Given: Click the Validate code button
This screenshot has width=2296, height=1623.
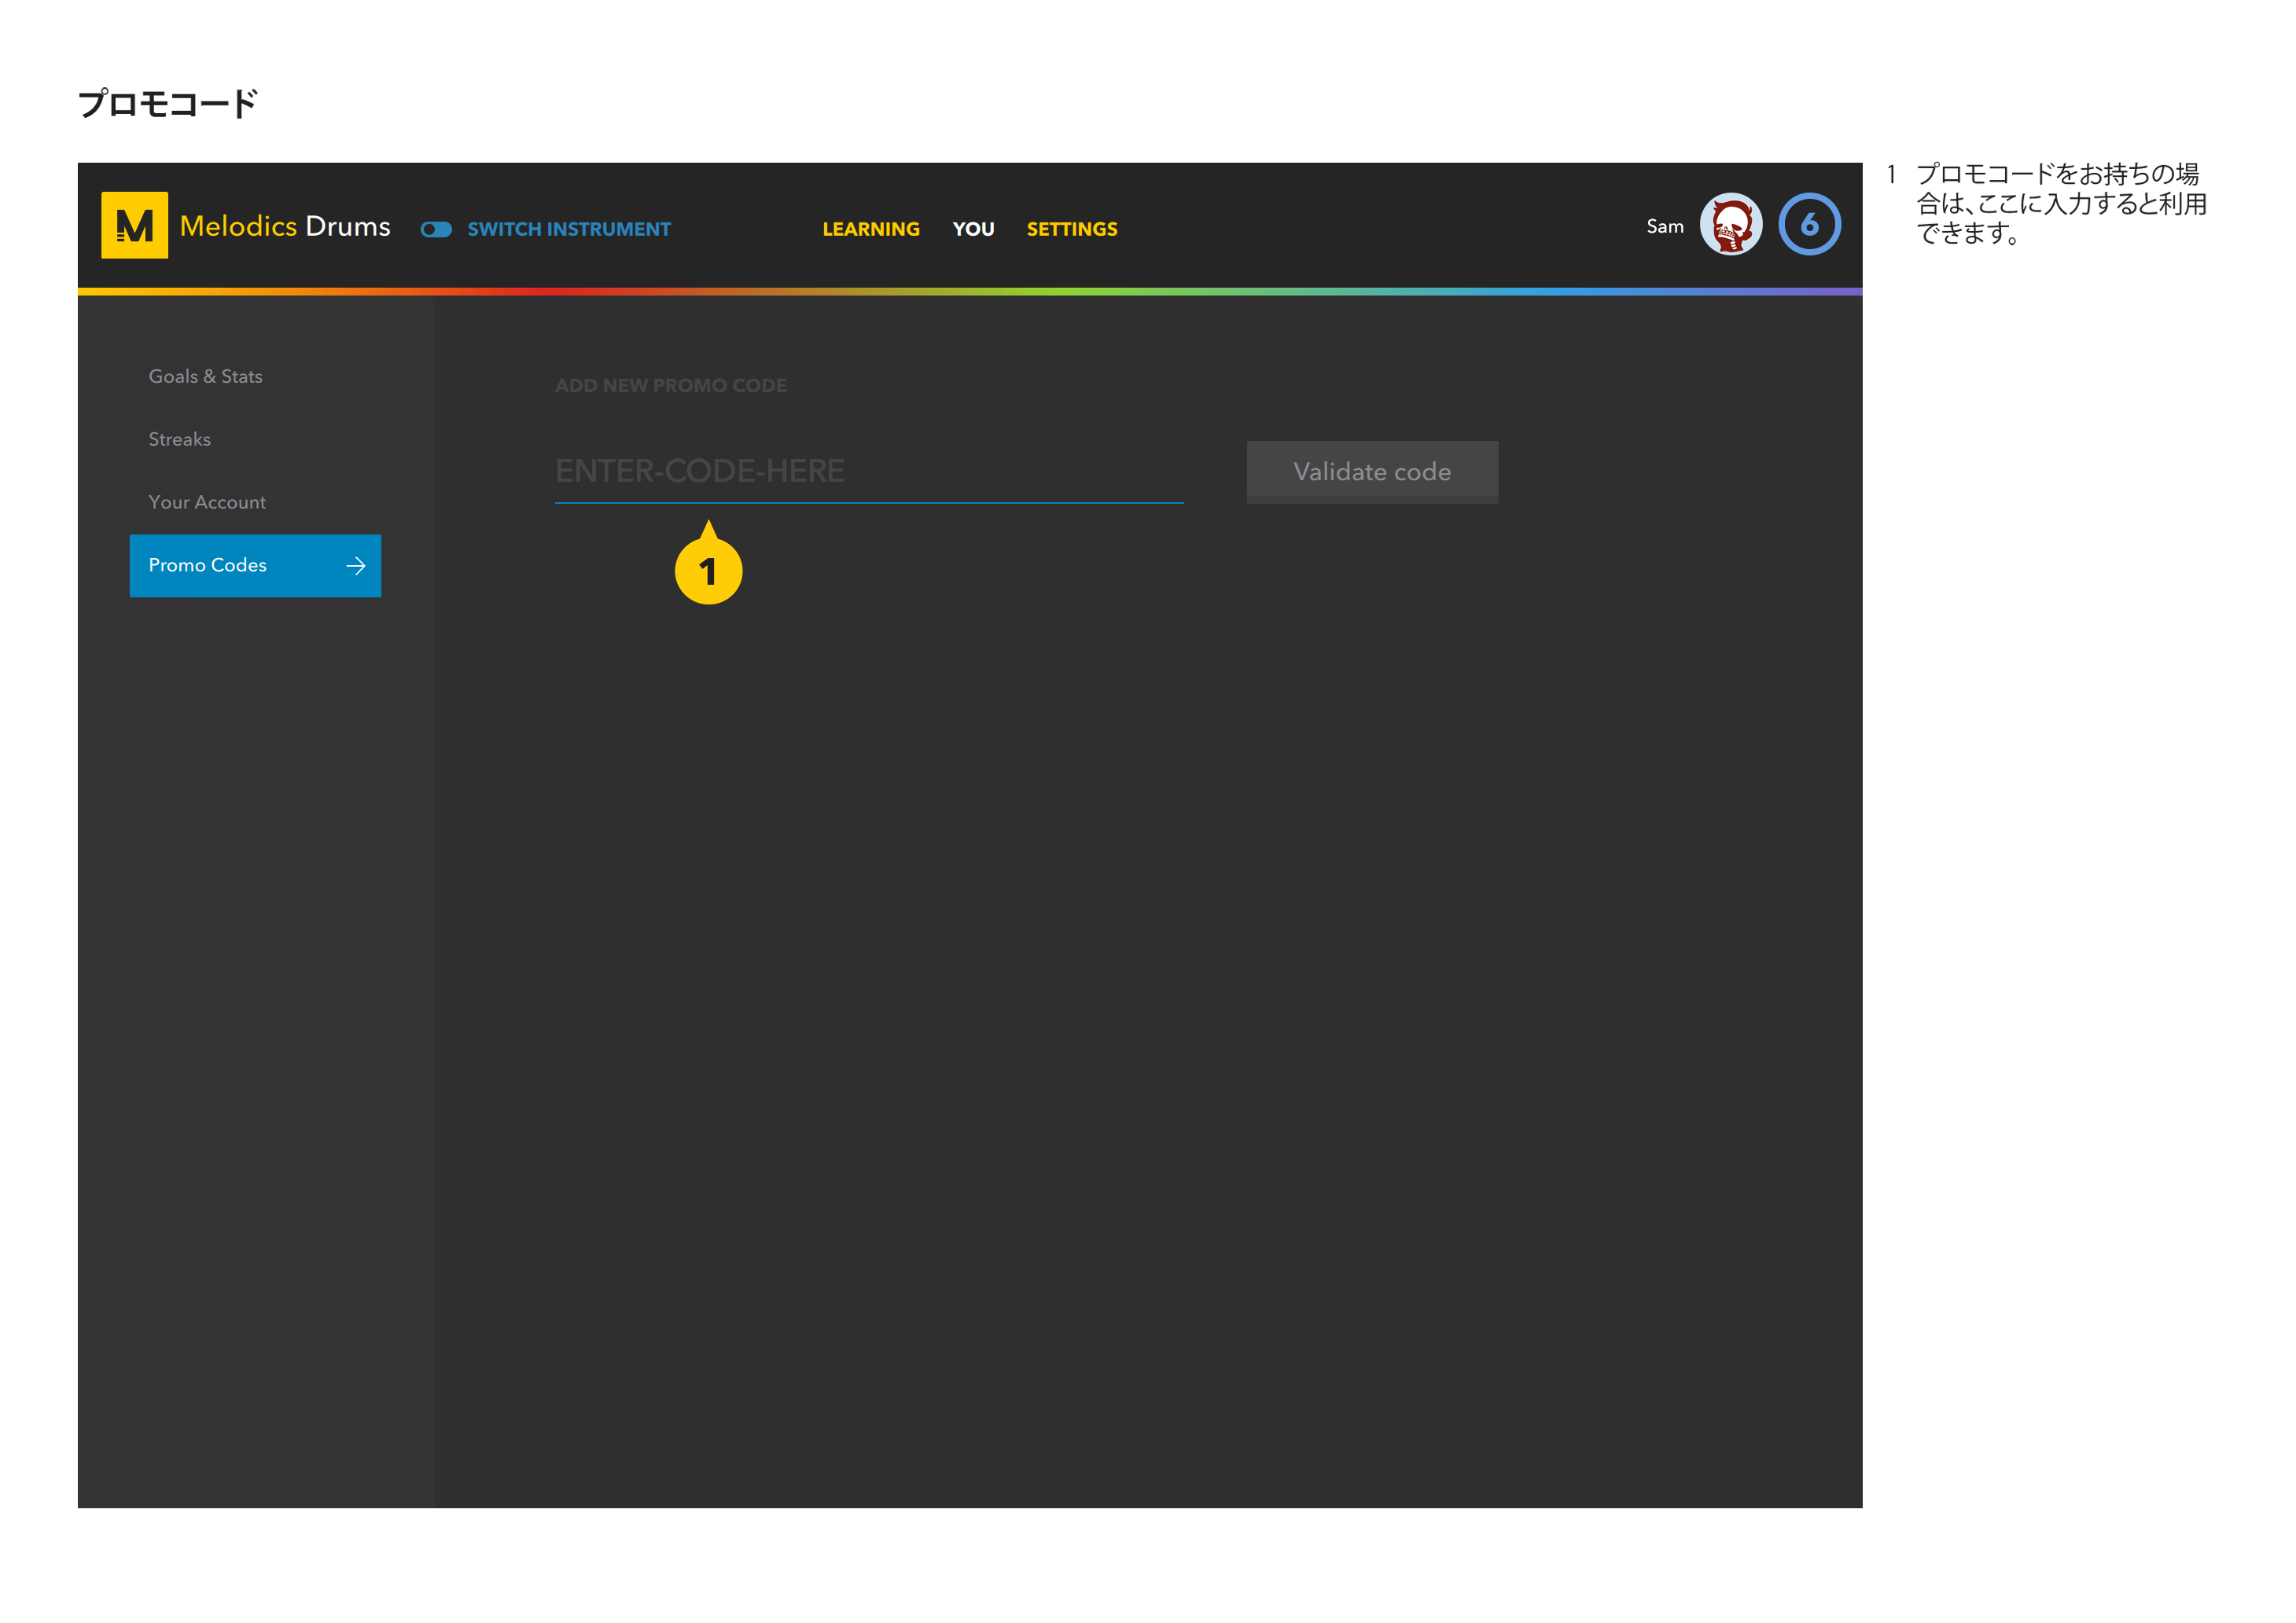Looking at the screenshot, I should 1372,472.
